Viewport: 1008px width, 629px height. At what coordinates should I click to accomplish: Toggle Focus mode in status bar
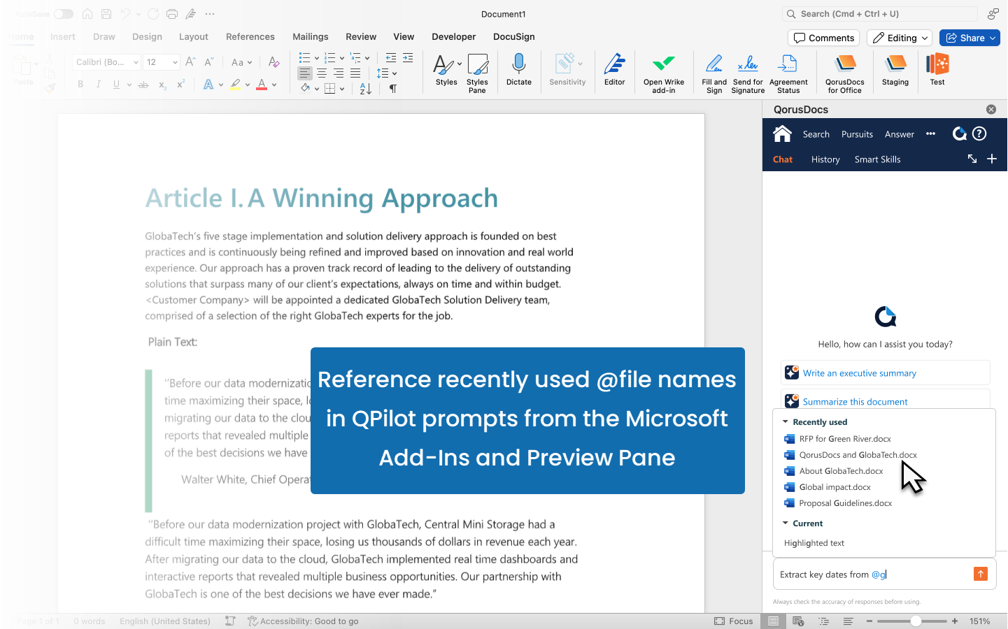pyautogui.click(x=734, y=621)
